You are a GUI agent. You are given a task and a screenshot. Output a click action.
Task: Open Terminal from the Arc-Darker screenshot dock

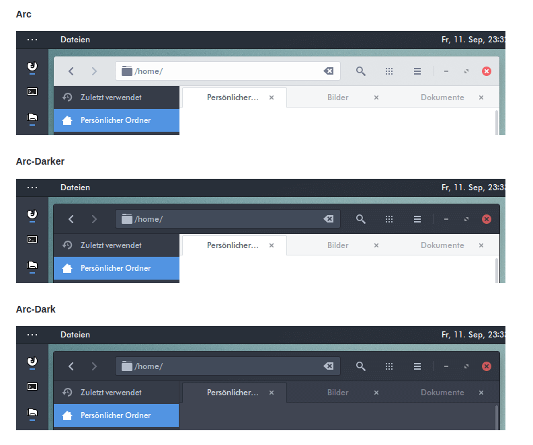[32, 239]
